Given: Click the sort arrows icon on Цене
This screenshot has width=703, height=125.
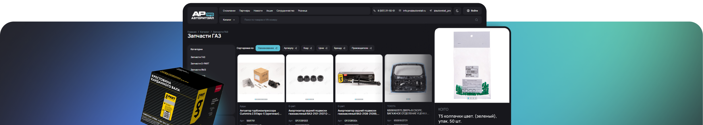Looking at the screenshot, I should click(x=326, y=48).
